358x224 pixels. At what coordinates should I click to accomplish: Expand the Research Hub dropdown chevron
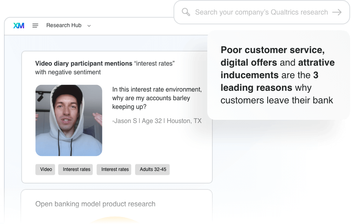click(x=89, y=26)
